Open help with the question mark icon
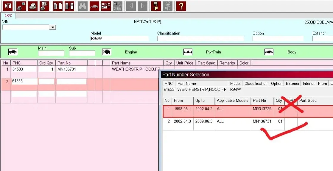 click(181, 6)
